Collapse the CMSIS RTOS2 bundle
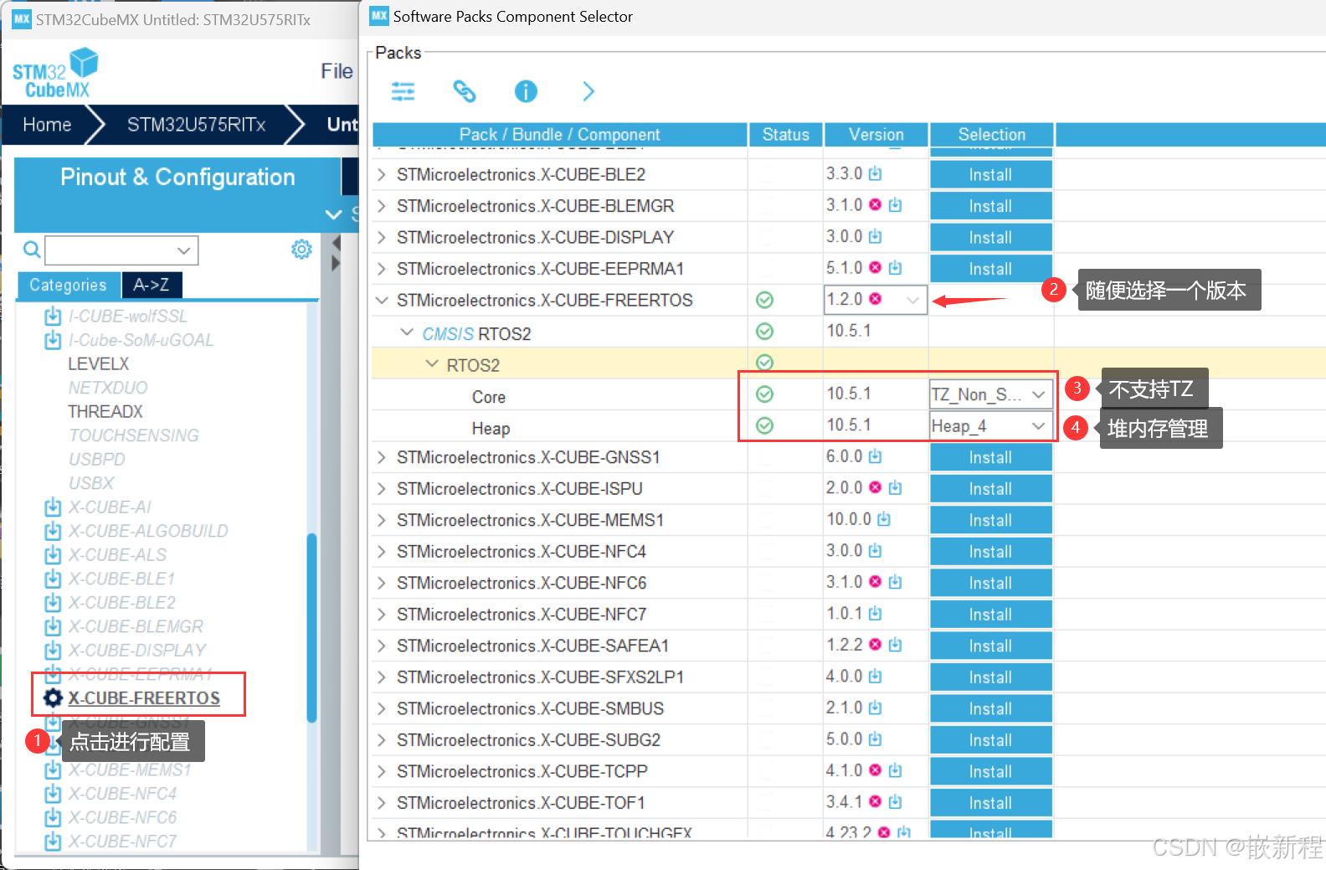The image size is (1326, 870). coord(408,332)
